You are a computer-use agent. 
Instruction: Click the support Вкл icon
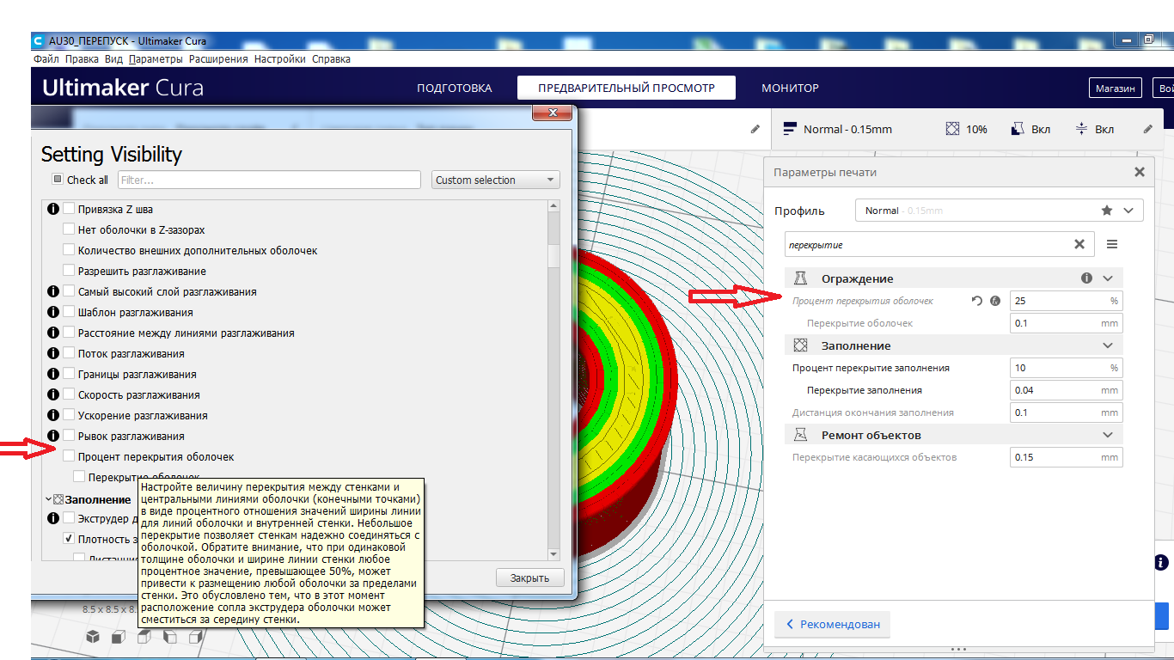coord(1018,129)
